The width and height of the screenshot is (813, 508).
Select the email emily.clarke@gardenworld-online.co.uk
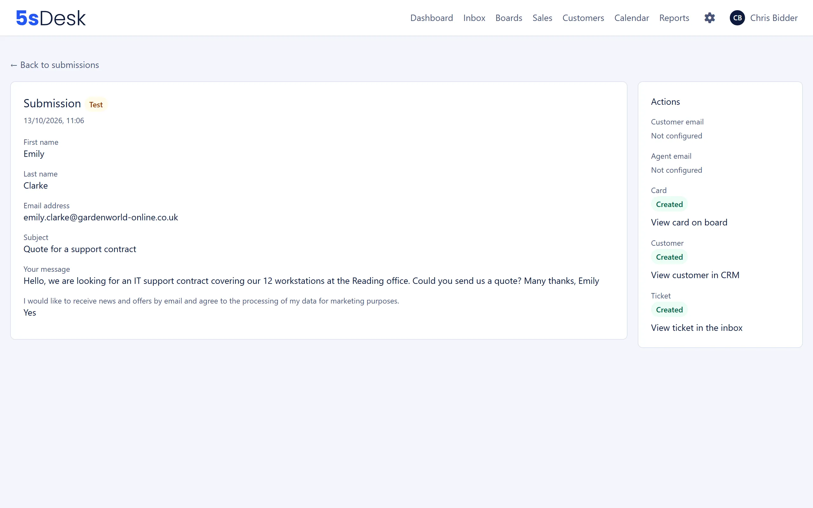click(x=101, y=217)
